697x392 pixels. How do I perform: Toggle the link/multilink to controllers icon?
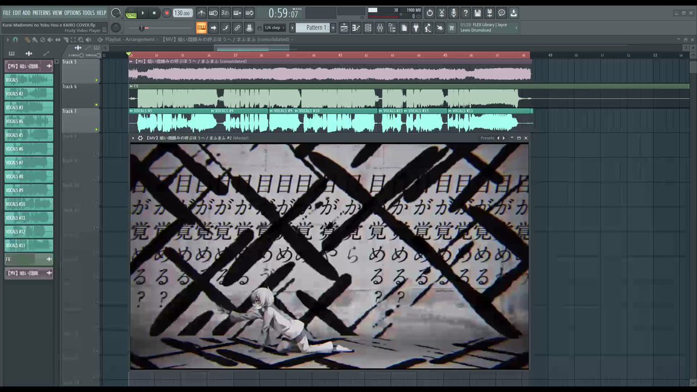click(x=237, y=27)
